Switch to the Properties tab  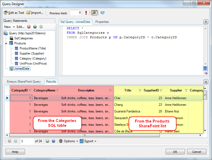[102, 22]
